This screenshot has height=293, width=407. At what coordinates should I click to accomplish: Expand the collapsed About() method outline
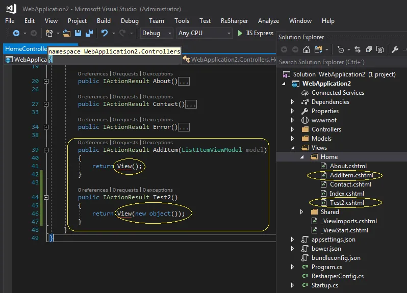pyautogui.click(x=46, y=81)
